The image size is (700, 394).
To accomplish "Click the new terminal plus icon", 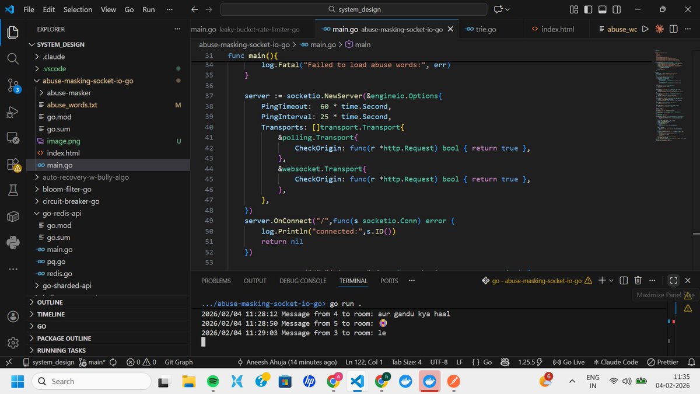I will pyautogui.click(x=602, y=281).
